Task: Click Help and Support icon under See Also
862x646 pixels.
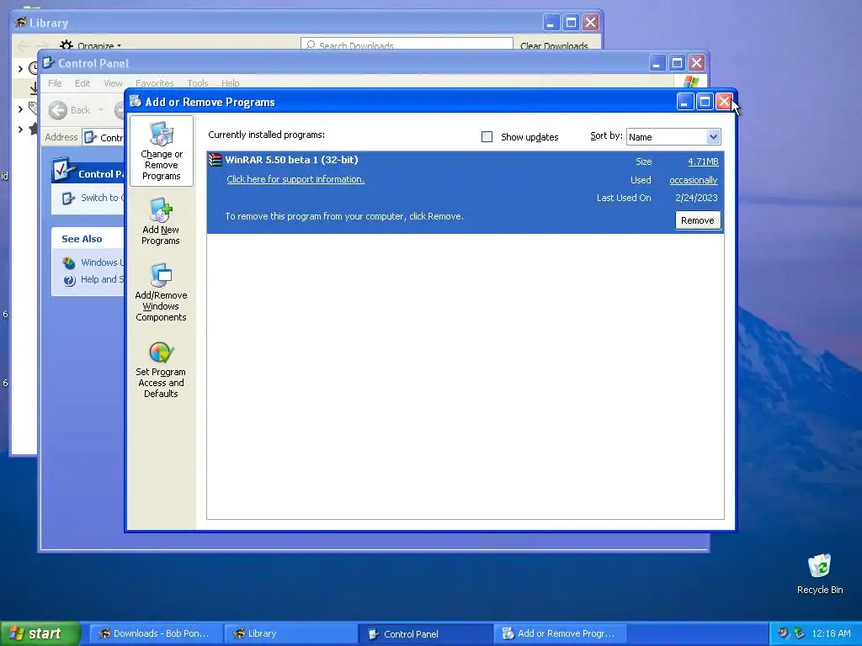Action: (x=69, y=280)
